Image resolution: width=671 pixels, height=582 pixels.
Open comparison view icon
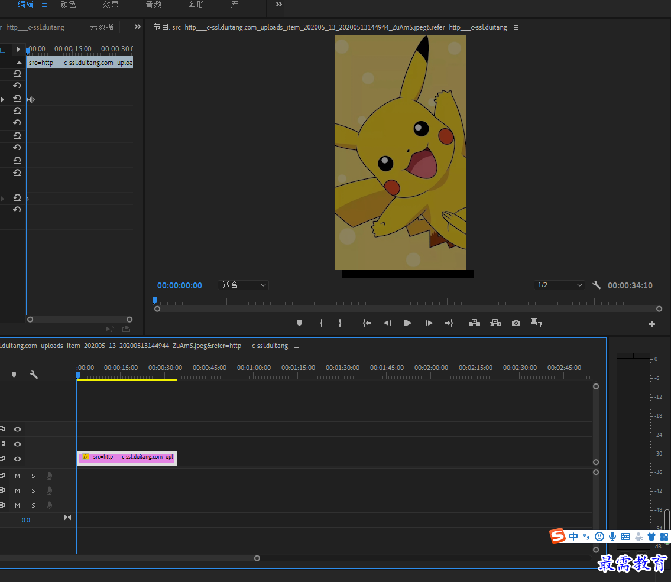(537, 323)
